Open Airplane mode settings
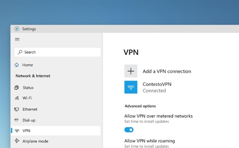Screen dimensions: 239x148 (x=35, y=141)
